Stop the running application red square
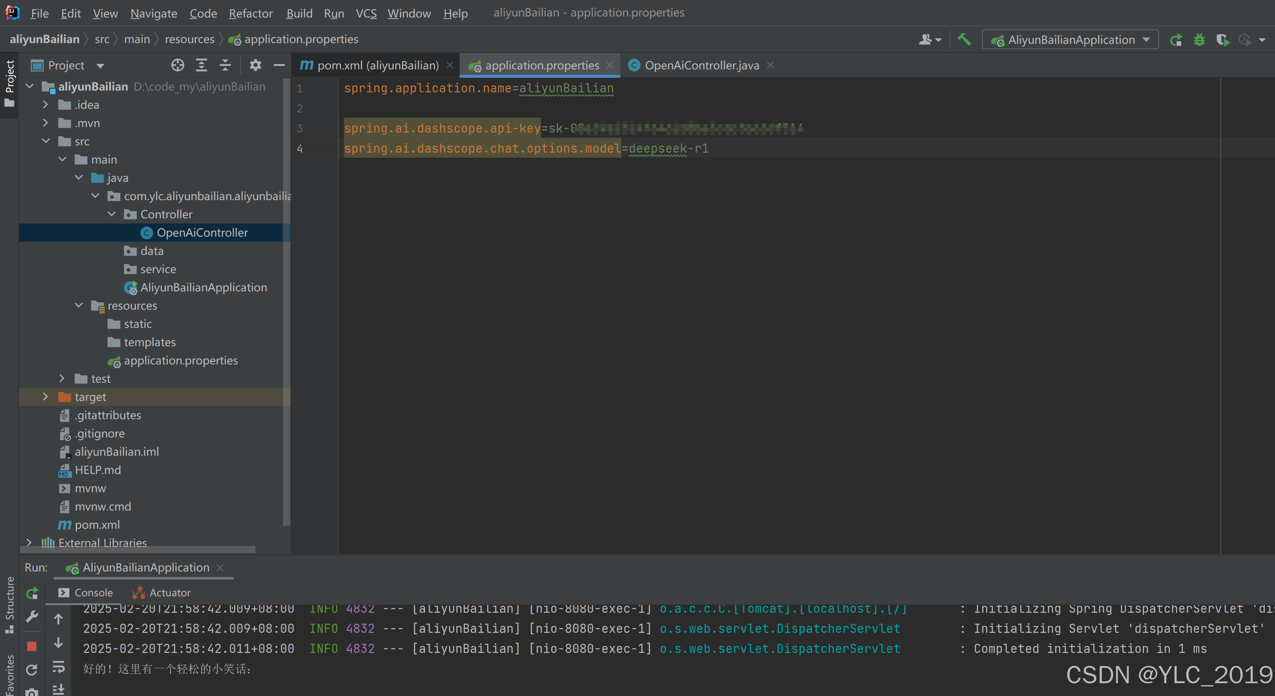The image size is (1275, 696). point(32,646)
